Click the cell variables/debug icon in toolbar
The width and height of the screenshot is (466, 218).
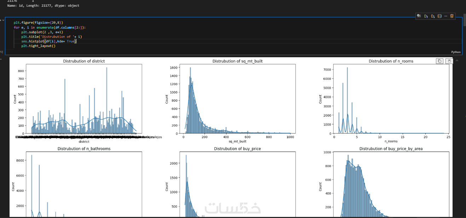tap(419, 16)
